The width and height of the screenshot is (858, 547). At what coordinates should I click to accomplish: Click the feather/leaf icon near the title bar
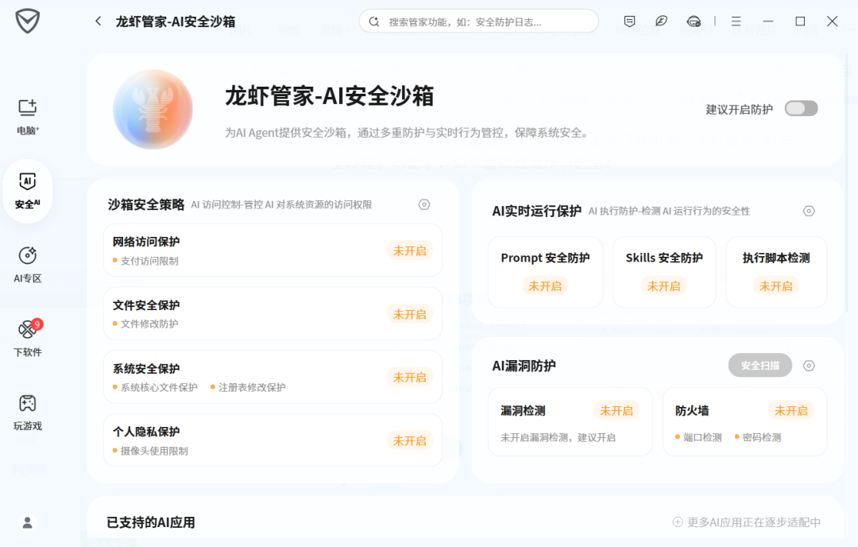point(661,21)
